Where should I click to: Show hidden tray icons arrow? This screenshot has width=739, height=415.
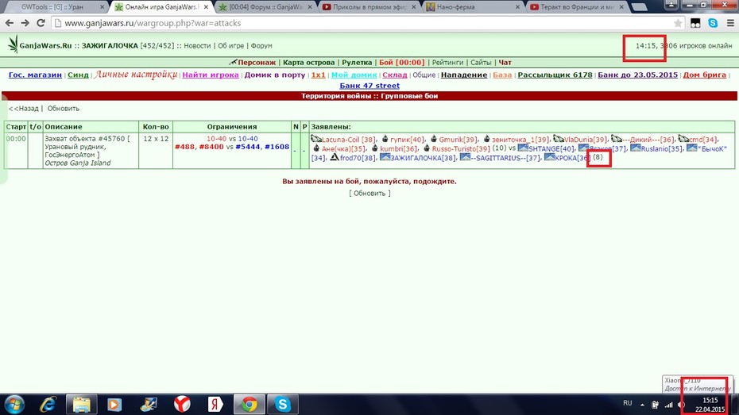click(642, 404)
